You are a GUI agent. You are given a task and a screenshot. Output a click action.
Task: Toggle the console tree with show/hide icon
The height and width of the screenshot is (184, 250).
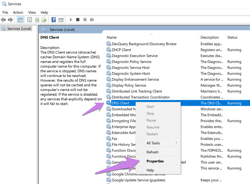(x=21, y=19)
